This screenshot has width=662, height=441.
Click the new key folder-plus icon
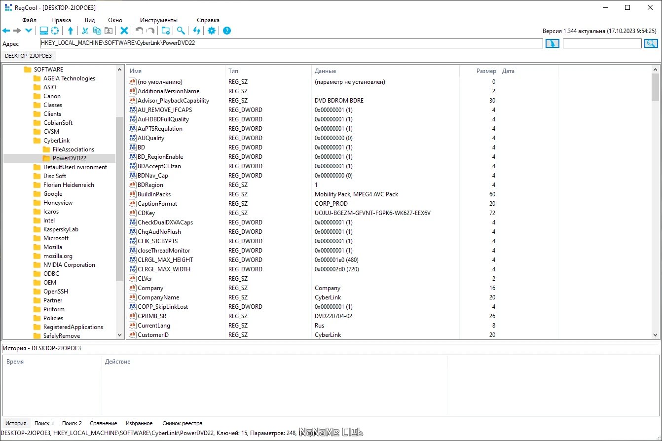pyautogui.click(x=166, y=31)
